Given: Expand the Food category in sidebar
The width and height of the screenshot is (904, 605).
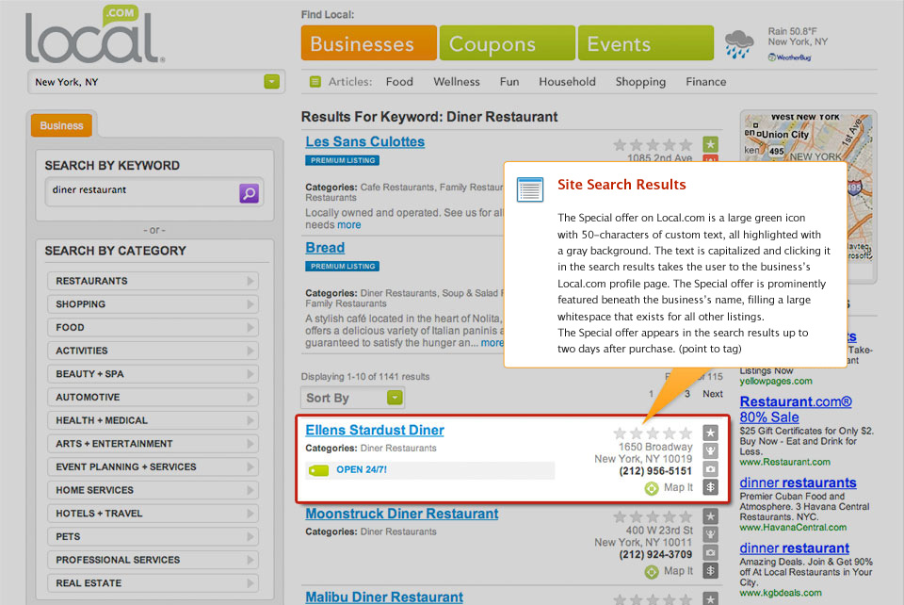Looking at the screenshot, I should [x=153, y=328].
